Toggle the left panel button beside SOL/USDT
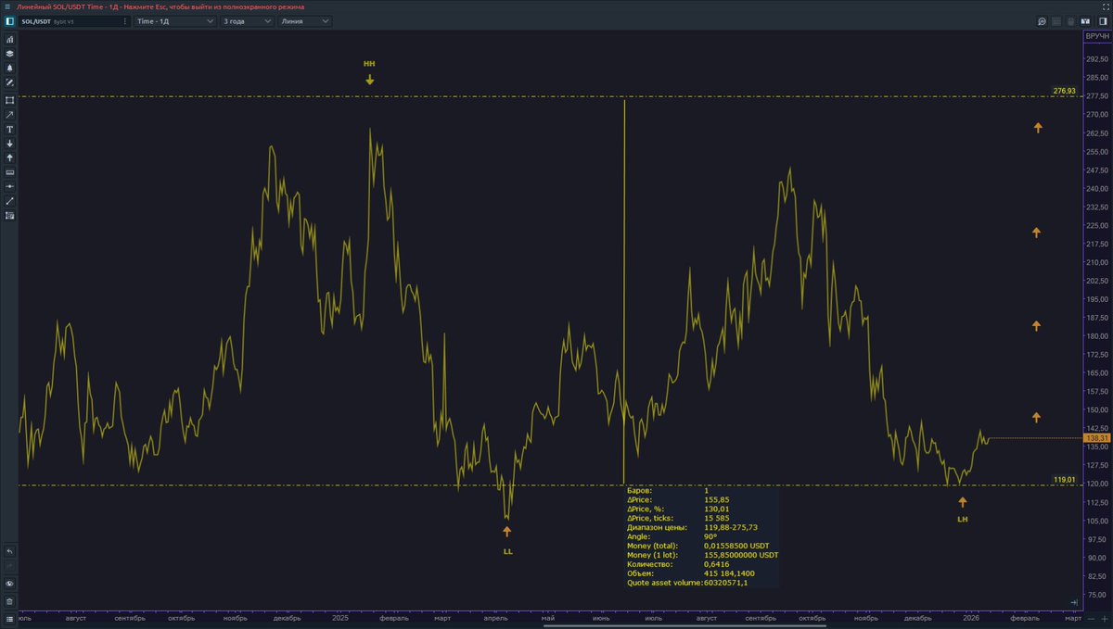This screenshot has height=629, width=1113. pos(9,20)
